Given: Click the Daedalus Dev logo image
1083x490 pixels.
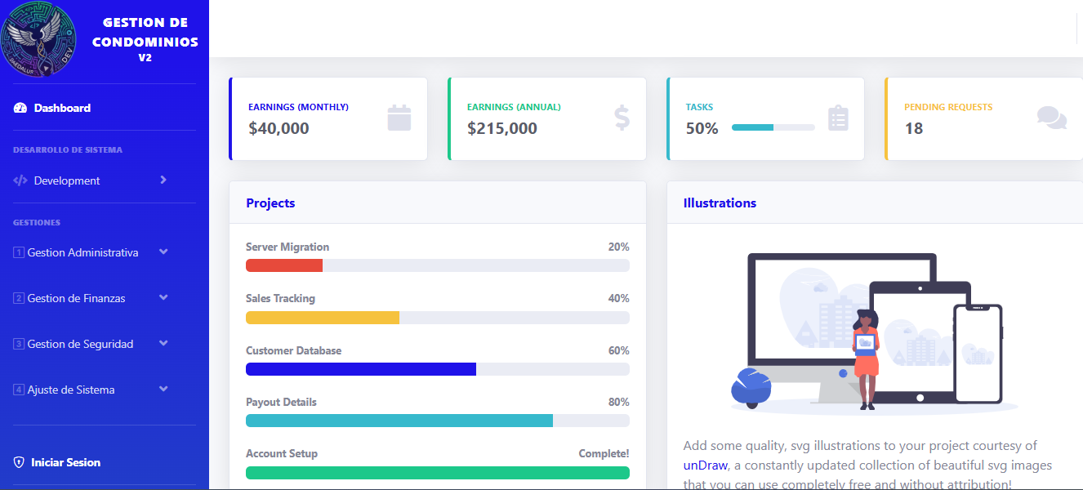Looking at the screenshot, I should pos(39,38).
